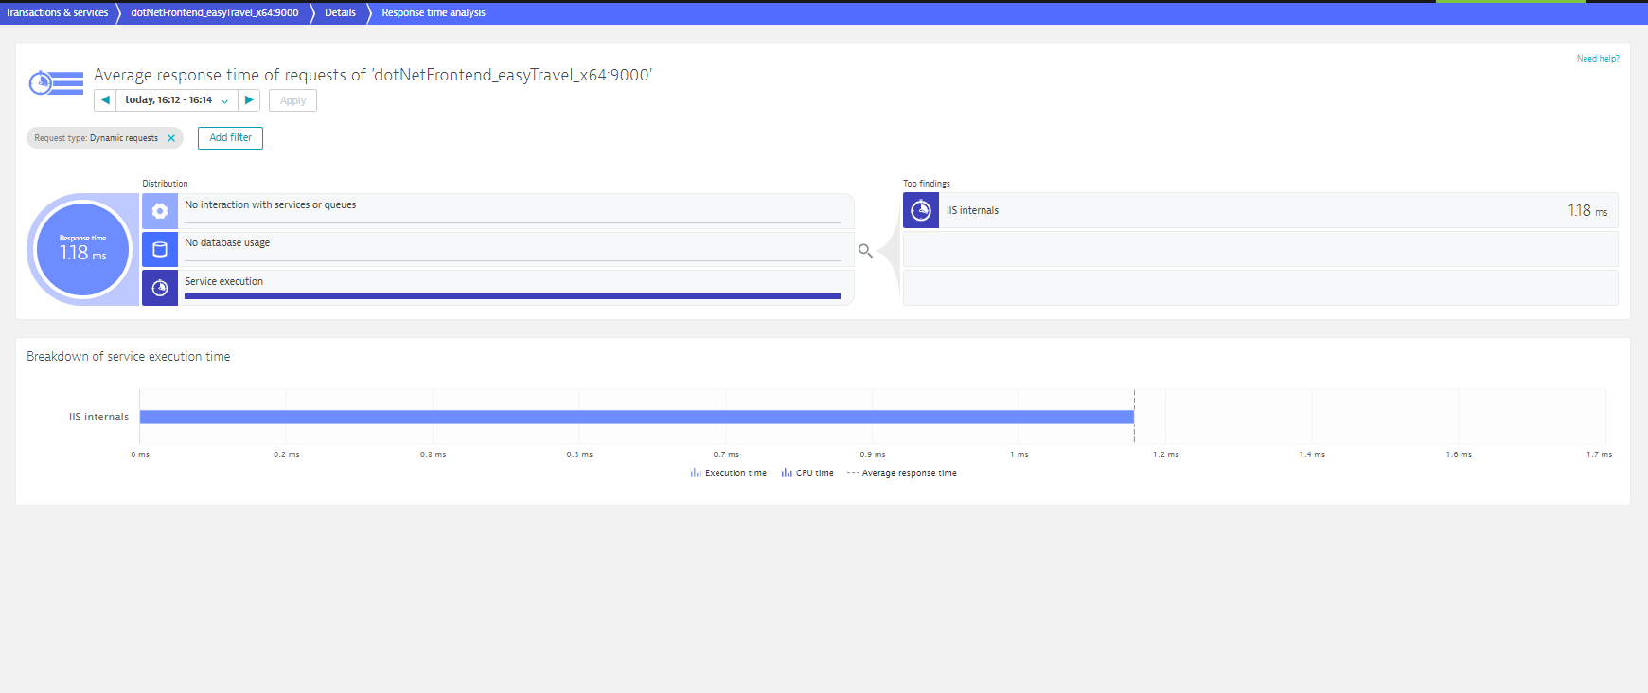Image resolution: width=1648 pixels, height=693 pixels.
Task: Navigate to dotNetFrontend_easyTravel_x64:9000 breadcrumb
Action: (x=215, y=13)
